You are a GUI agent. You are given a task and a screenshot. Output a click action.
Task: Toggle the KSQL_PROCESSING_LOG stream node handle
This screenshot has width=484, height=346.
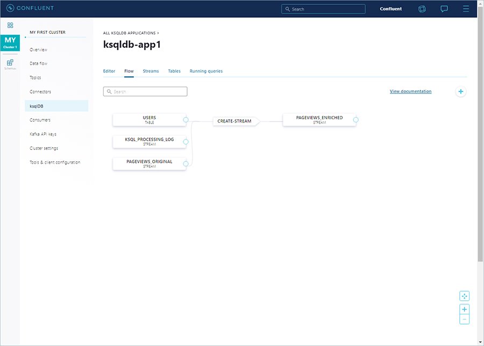point(186,141)
